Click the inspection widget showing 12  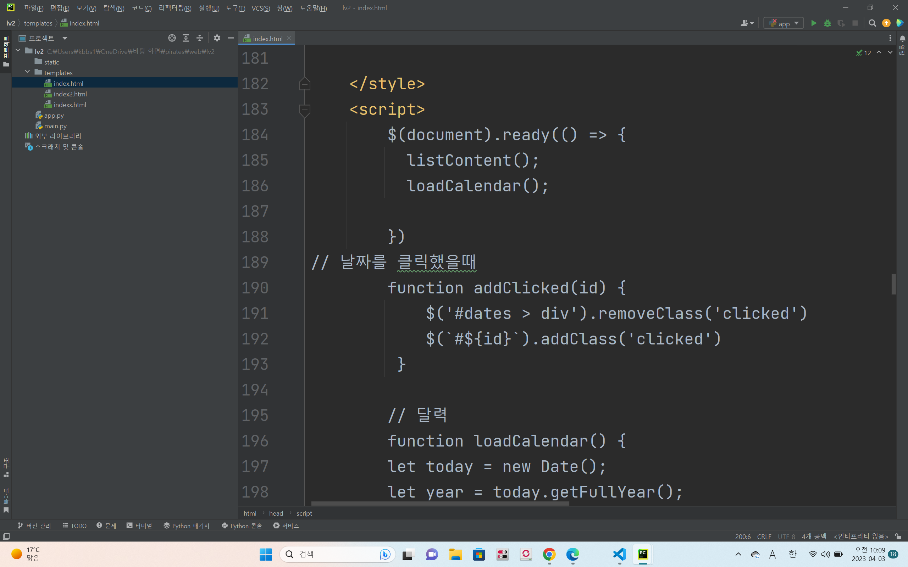(x=863, y=53)
